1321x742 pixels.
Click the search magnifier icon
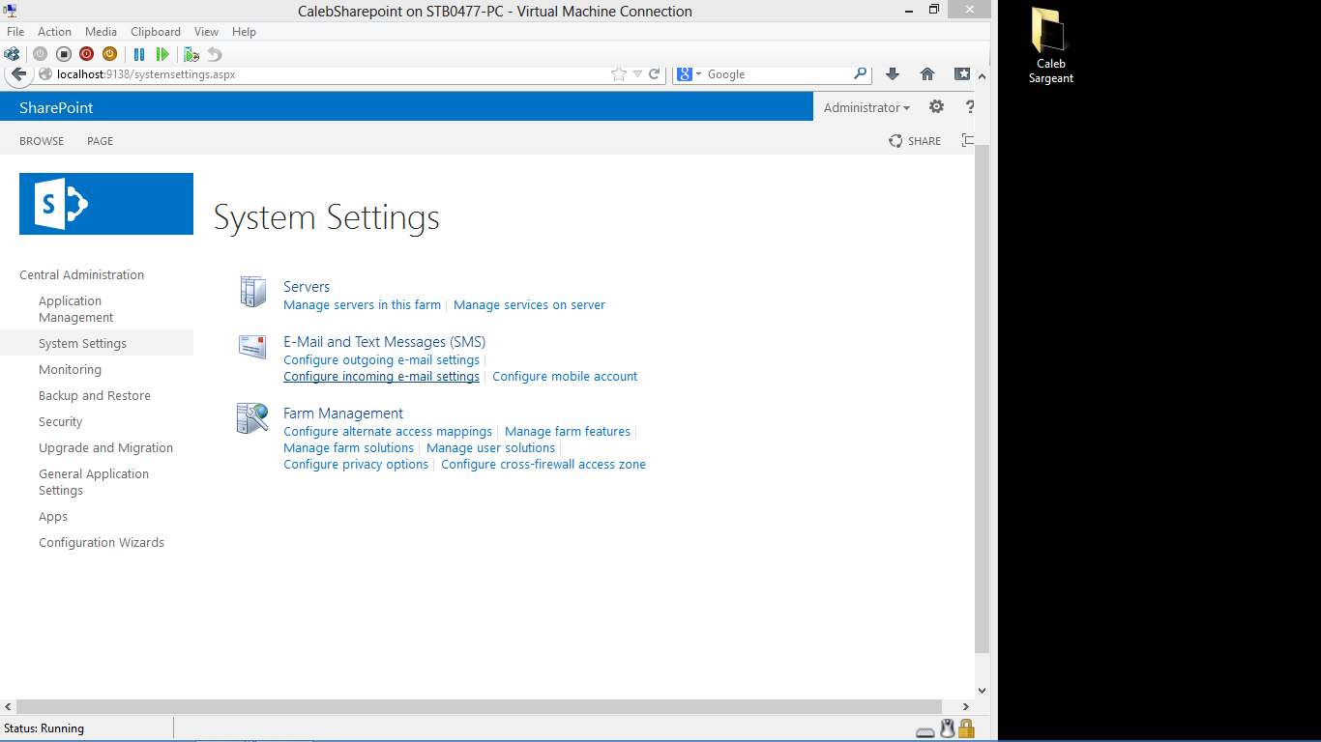point(860,73)
